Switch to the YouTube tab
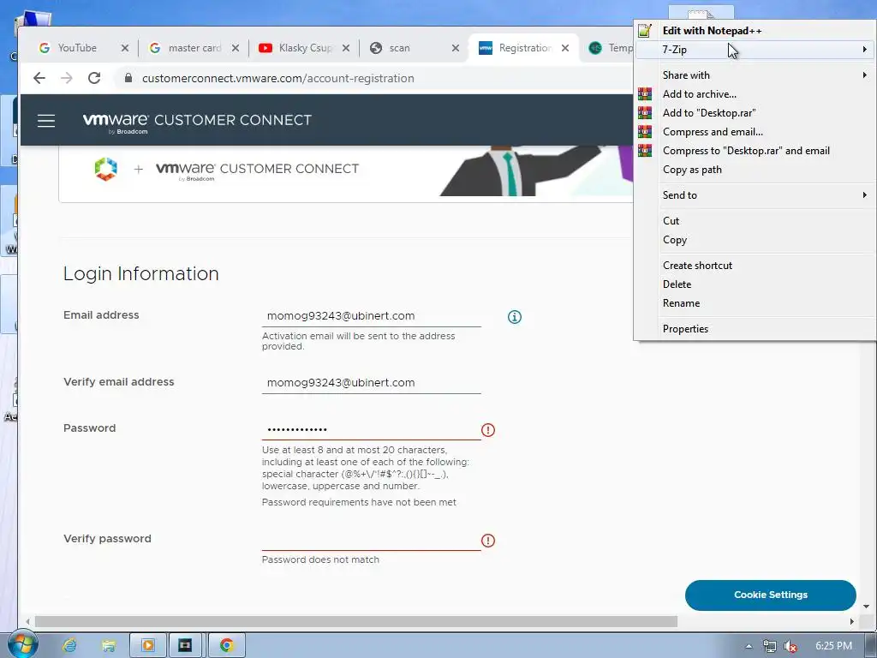The width and height of the screenshot is (877, 658). 77,48
